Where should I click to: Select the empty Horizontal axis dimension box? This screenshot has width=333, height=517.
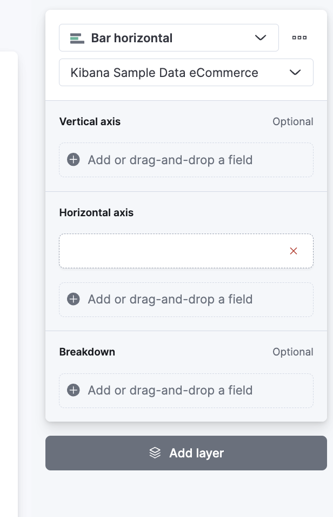pos(173,251)
